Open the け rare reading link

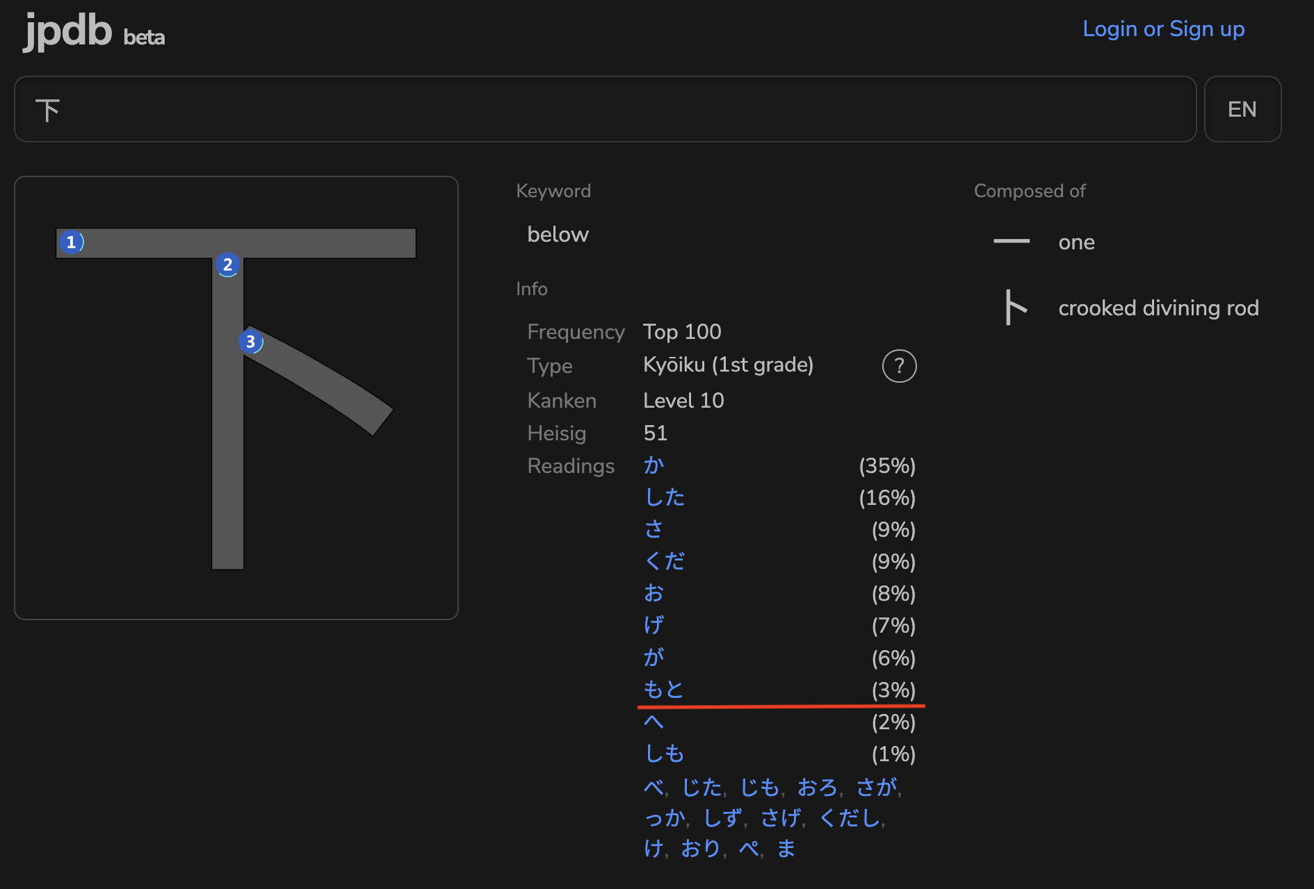[x=654, y=848]
